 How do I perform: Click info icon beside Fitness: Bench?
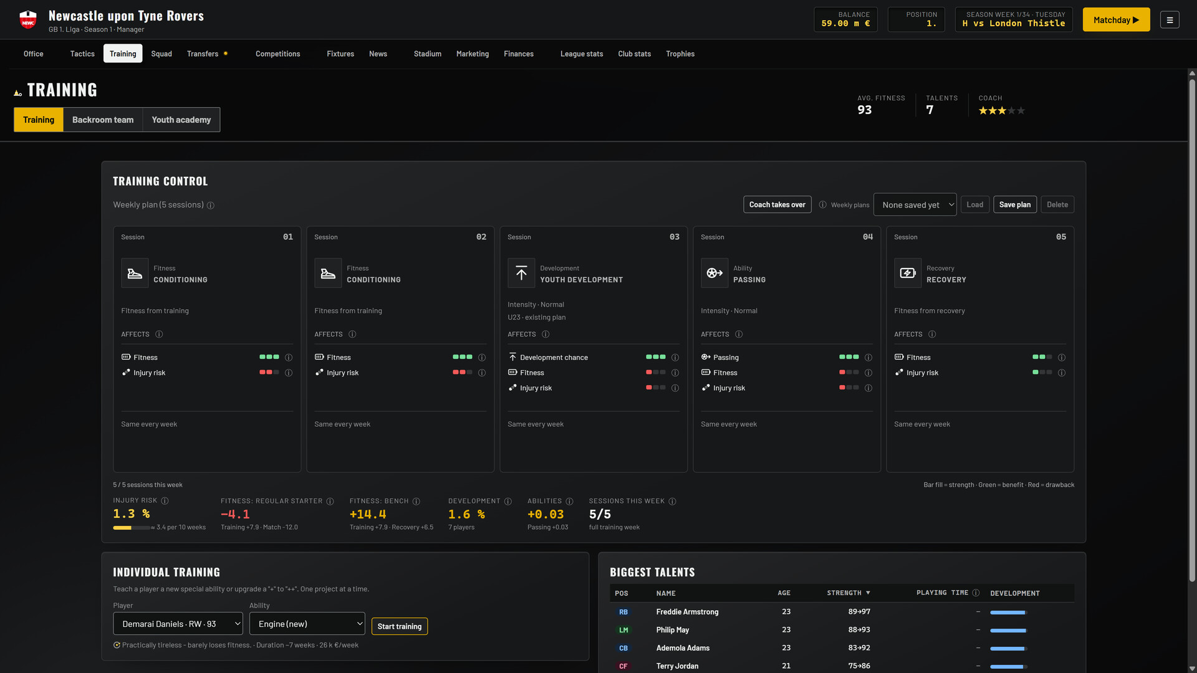(416, 502)
